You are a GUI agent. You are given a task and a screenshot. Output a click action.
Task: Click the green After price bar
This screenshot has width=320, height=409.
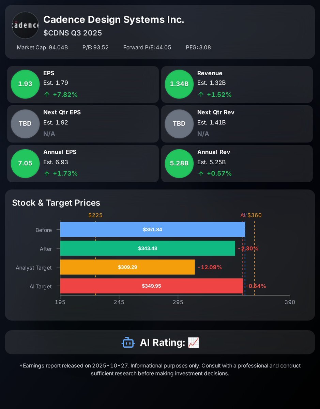coord(148,248)
